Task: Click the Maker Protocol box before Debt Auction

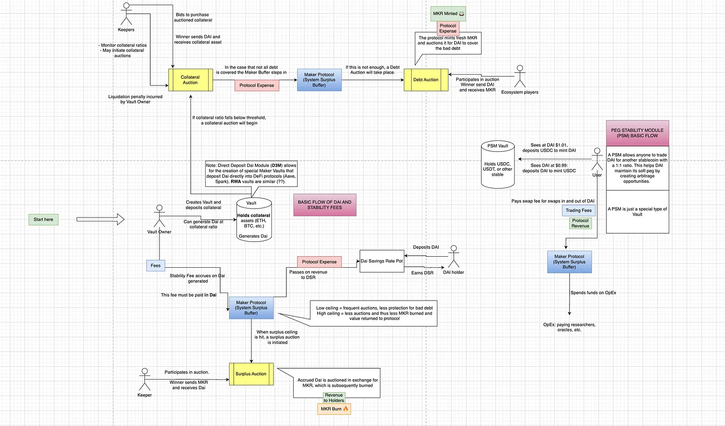Action: coord(319,80)
